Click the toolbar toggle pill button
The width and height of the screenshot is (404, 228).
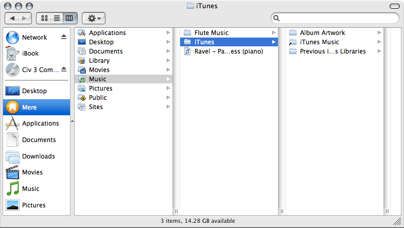coord(394,6)
